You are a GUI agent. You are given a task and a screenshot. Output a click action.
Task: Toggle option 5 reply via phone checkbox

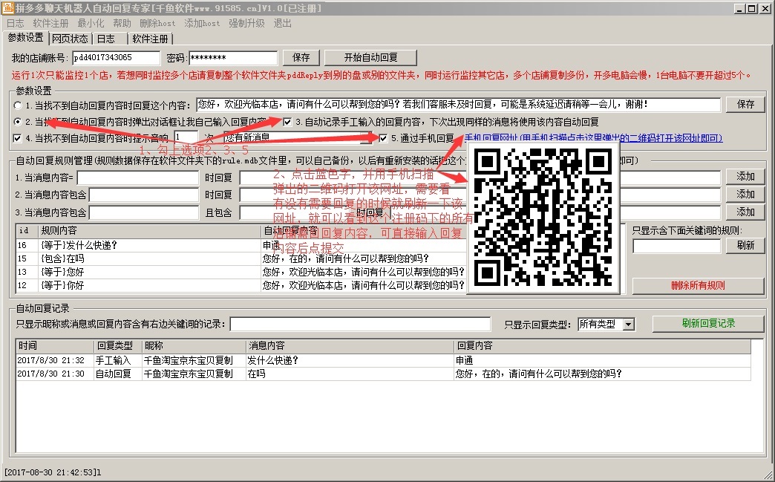[x=383, y=138]
